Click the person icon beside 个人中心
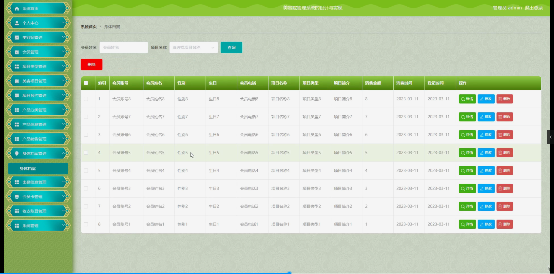Image resolution: width=554 pixels, height=274 pixels. pyautogui.click(x=17, y=23)
